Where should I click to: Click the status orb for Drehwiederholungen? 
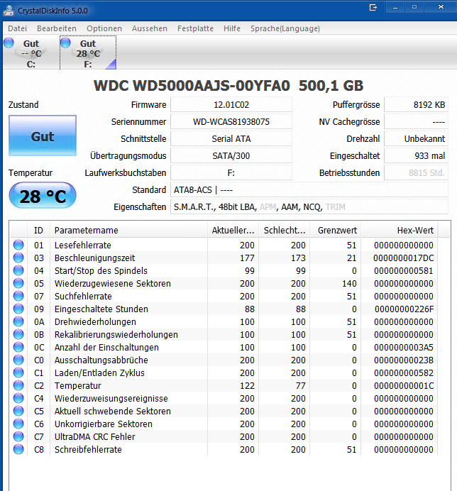pyautogui.click(x=18, y=321)
